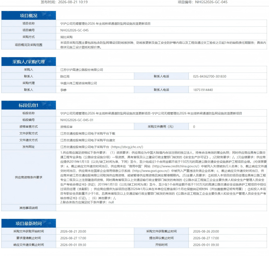Click the 采购人/采购代理 section header
269x256 pixels.
[x=29, y=62]
